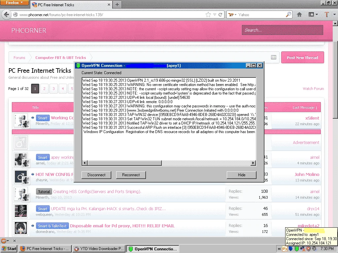This screenshot has width=338, height=253.
Task: Go to page 3 of the forum
Action: tap(54, 89)
